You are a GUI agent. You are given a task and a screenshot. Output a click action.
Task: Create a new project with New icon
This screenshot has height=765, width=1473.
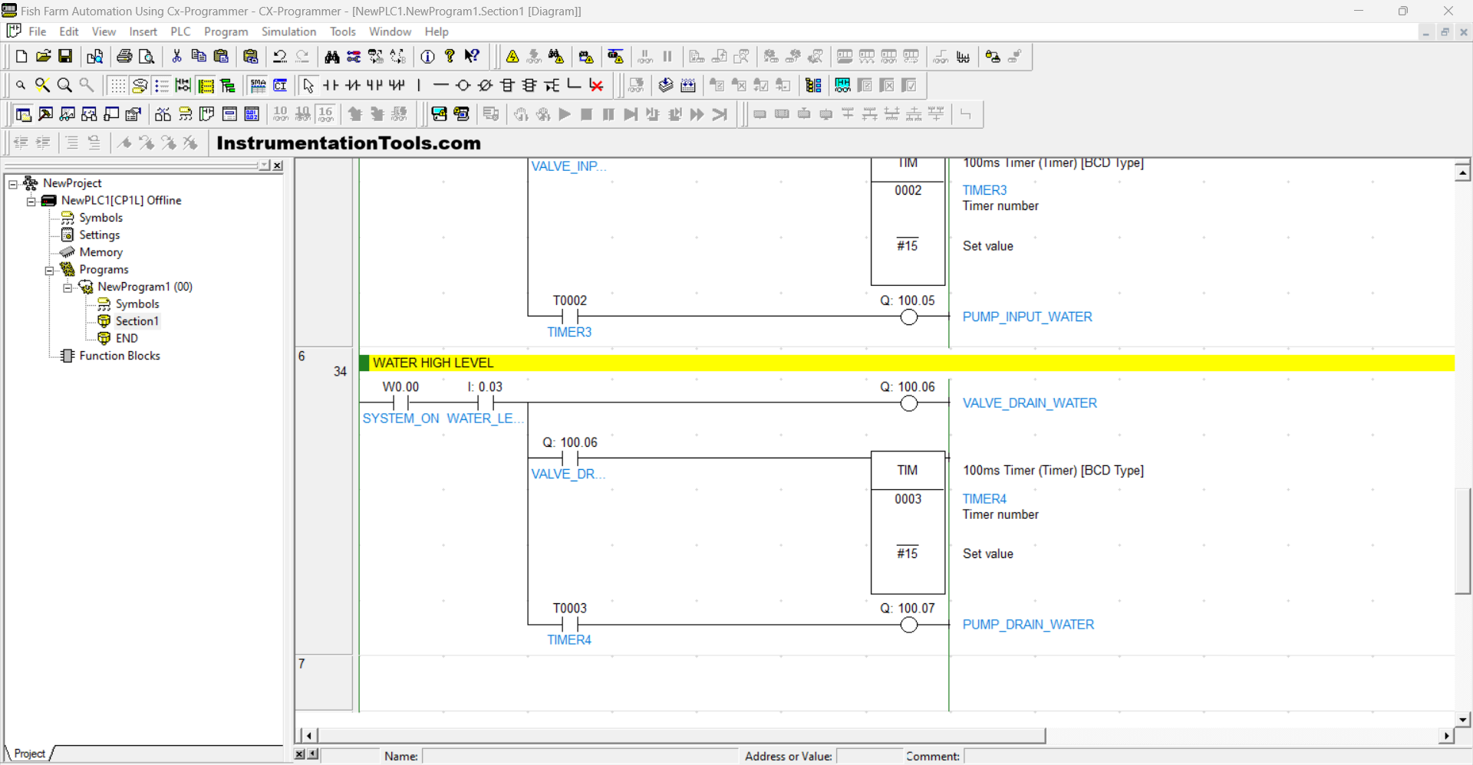pos(21,57)
